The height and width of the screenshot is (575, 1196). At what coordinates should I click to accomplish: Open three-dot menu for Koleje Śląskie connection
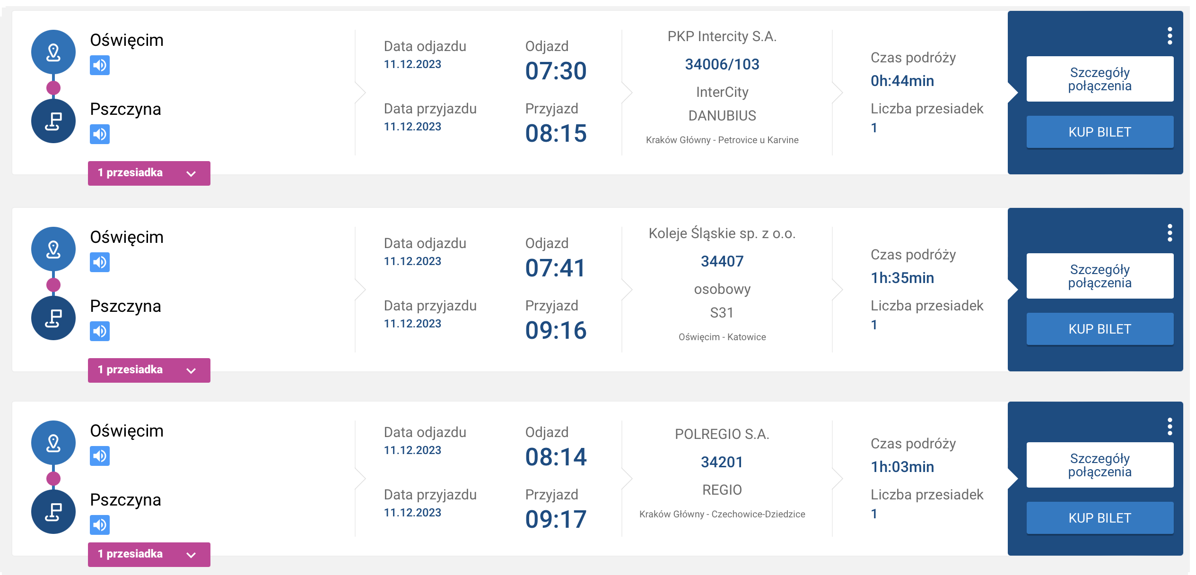(x=1170, y=233)
